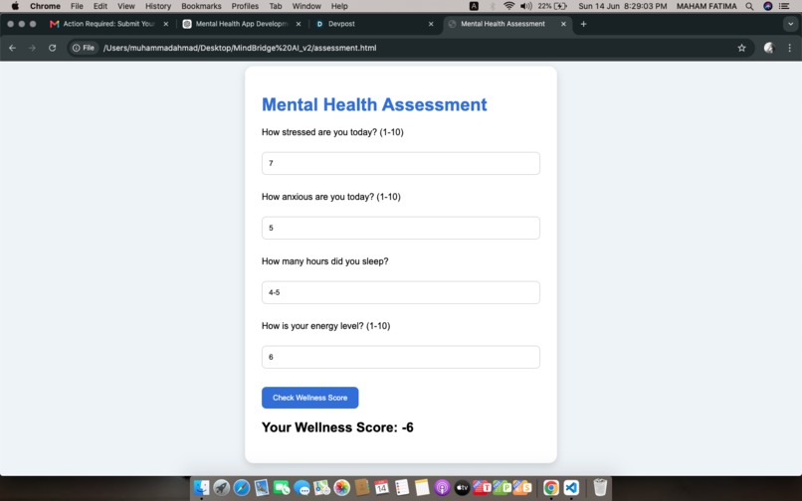Close the Mental Health Assessment tab

tap(563, 24)
